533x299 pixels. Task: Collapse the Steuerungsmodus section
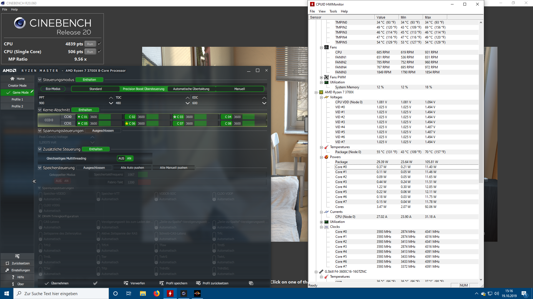(40, 80)
